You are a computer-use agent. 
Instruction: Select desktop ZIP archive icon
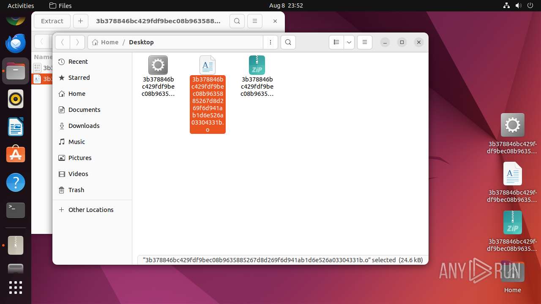coord(512,223)
